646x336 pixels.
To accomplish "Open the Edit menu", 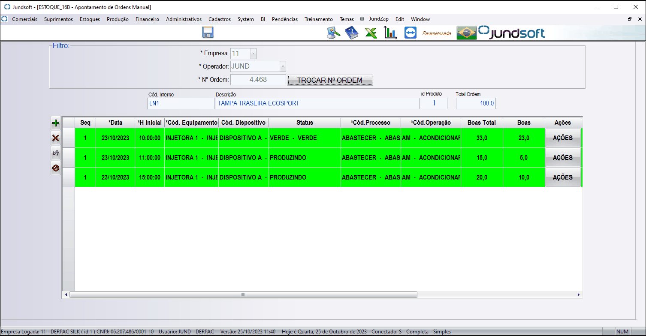I will (x=400, y=19).
